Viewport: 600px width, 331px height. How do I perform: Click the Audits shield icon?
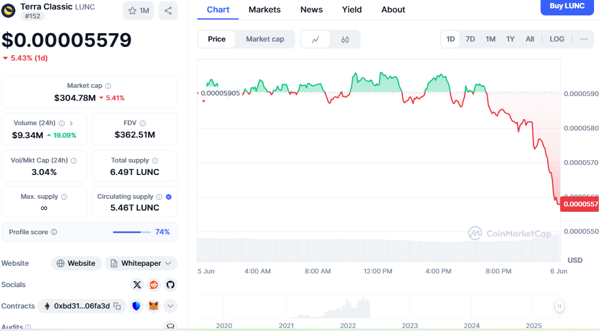click(x=170, y=326)
